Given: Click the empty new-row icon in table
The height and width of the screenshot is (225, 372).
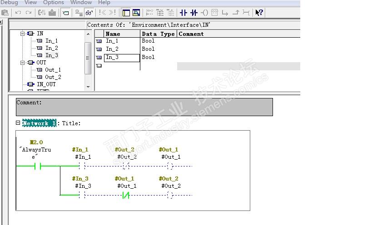Looking at the screenshot, I should (99, 66).
